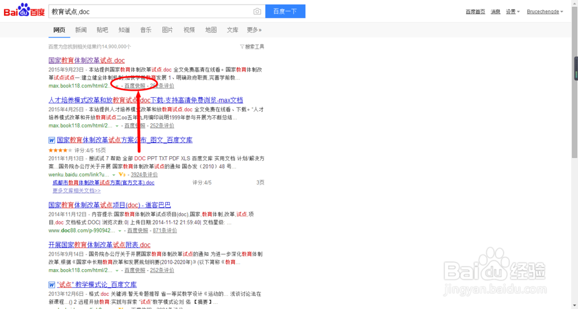Open 百度快照 for 人才培养模式 result
578x309 pixels.
click(135, 126)
